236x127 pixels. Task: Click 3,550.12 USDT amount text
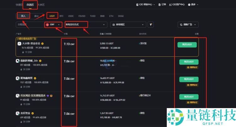click(107, 43)
